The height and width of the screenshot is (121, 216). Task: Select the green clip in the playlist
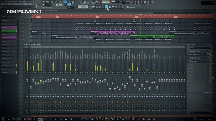(x=152, y=37)
